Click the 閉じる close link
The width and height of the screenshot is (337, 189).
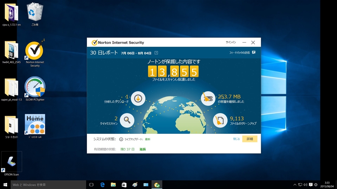pyautogui.click(x=236, y=139)
